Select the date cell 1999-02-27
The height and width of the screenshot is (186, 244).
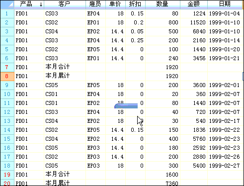tap(225, 166)
